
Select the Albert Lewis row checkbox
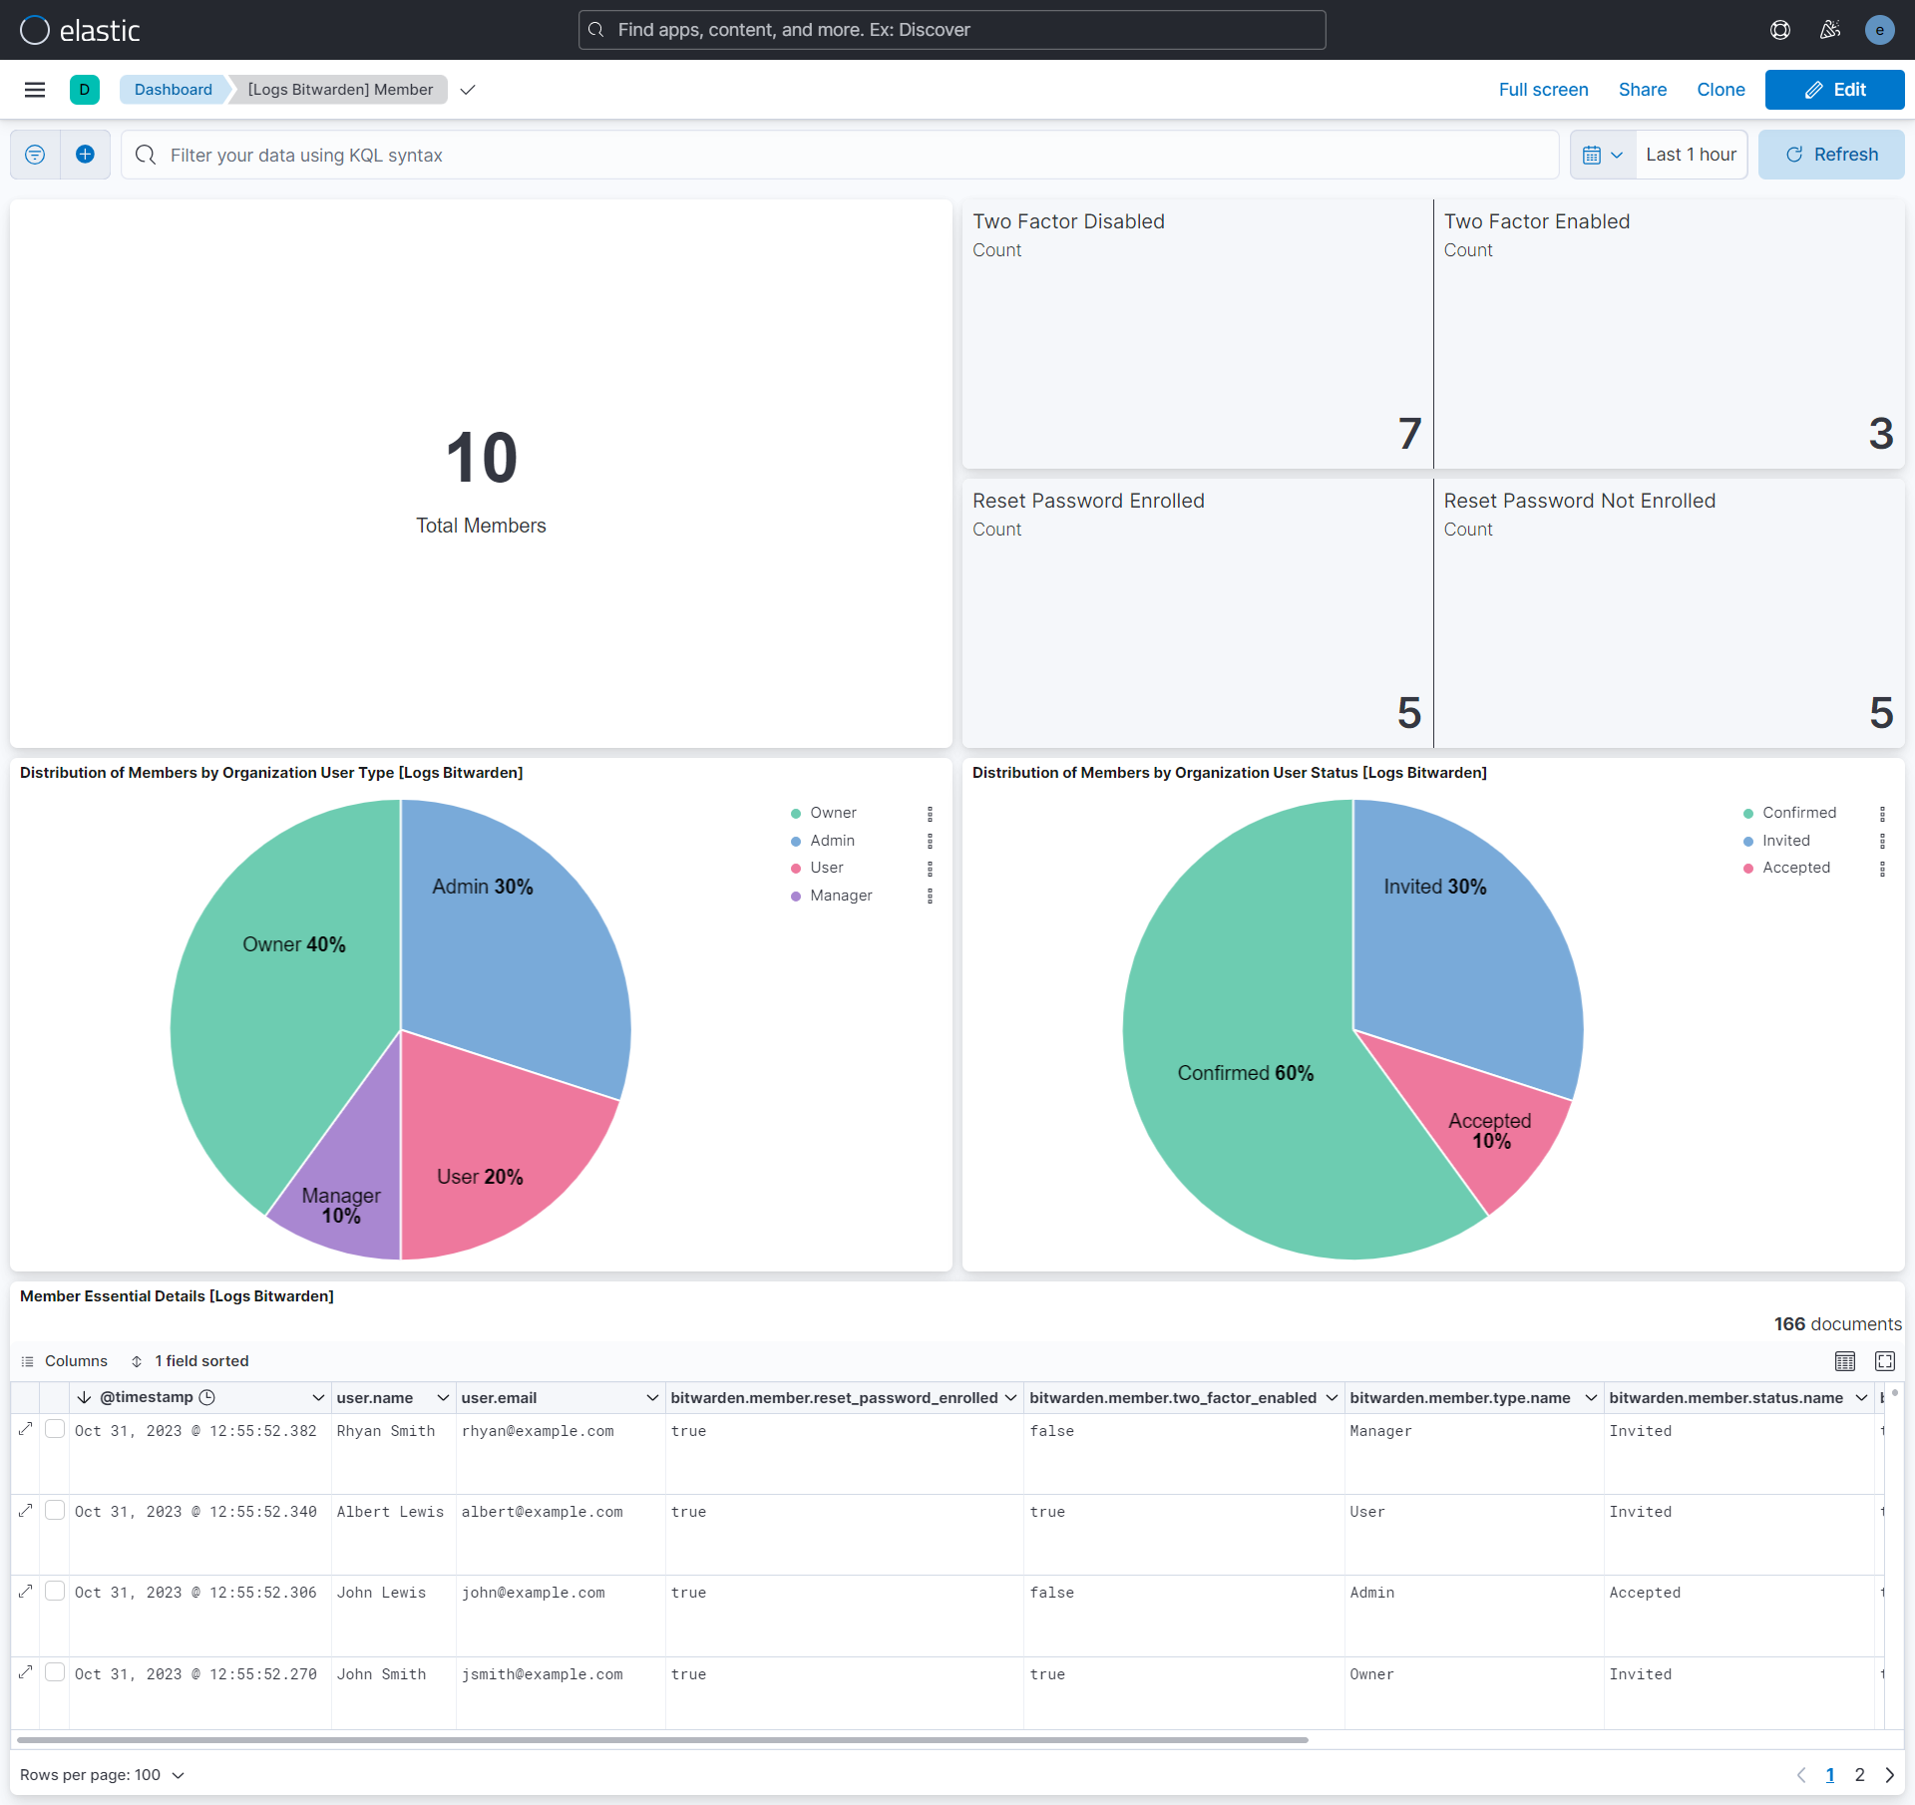pyautogui.click(x=55, y=1510)
